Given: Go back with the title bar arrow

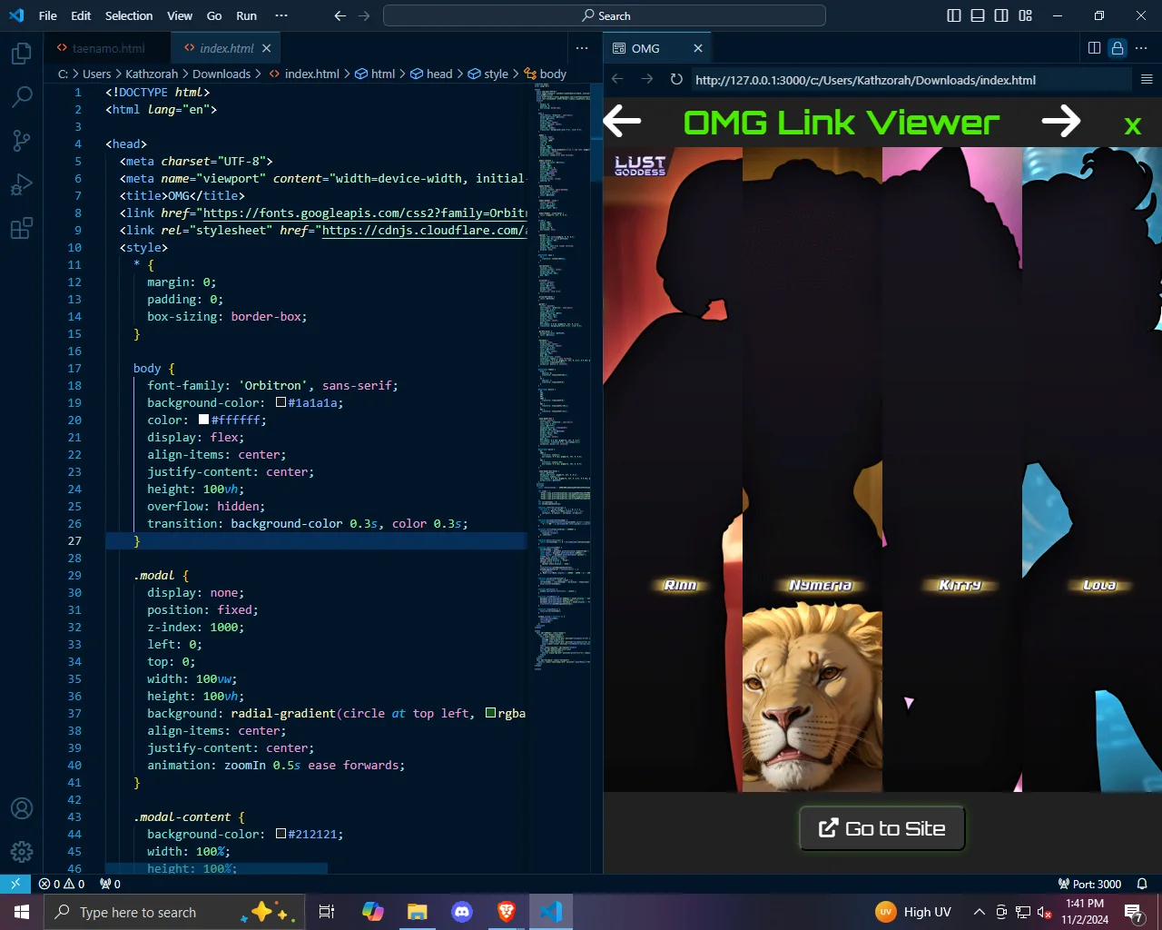Looking at the screenshot, I should pos(340,15).
